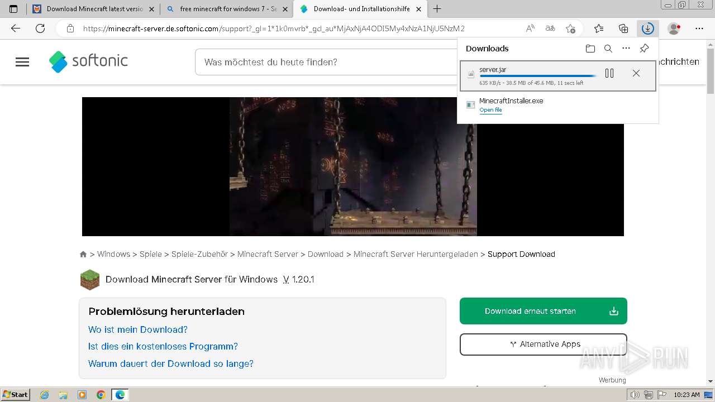Image resolution: width=715 pixels, height=402 pixels.
Task: Cancel the server.jar download
Action: pyautogui.click(x=636, y=73)
